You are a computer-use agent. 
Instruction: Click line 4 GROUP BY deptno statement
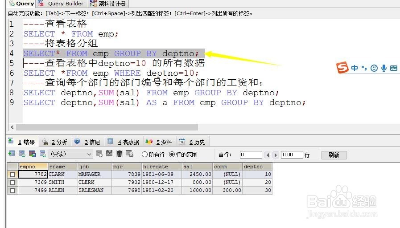pos(111,53)
